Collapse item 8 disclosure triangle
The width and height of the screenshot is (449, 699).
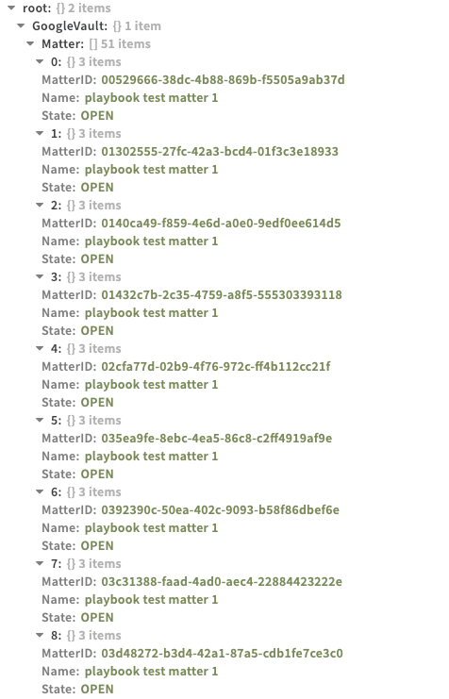(40, 635)
